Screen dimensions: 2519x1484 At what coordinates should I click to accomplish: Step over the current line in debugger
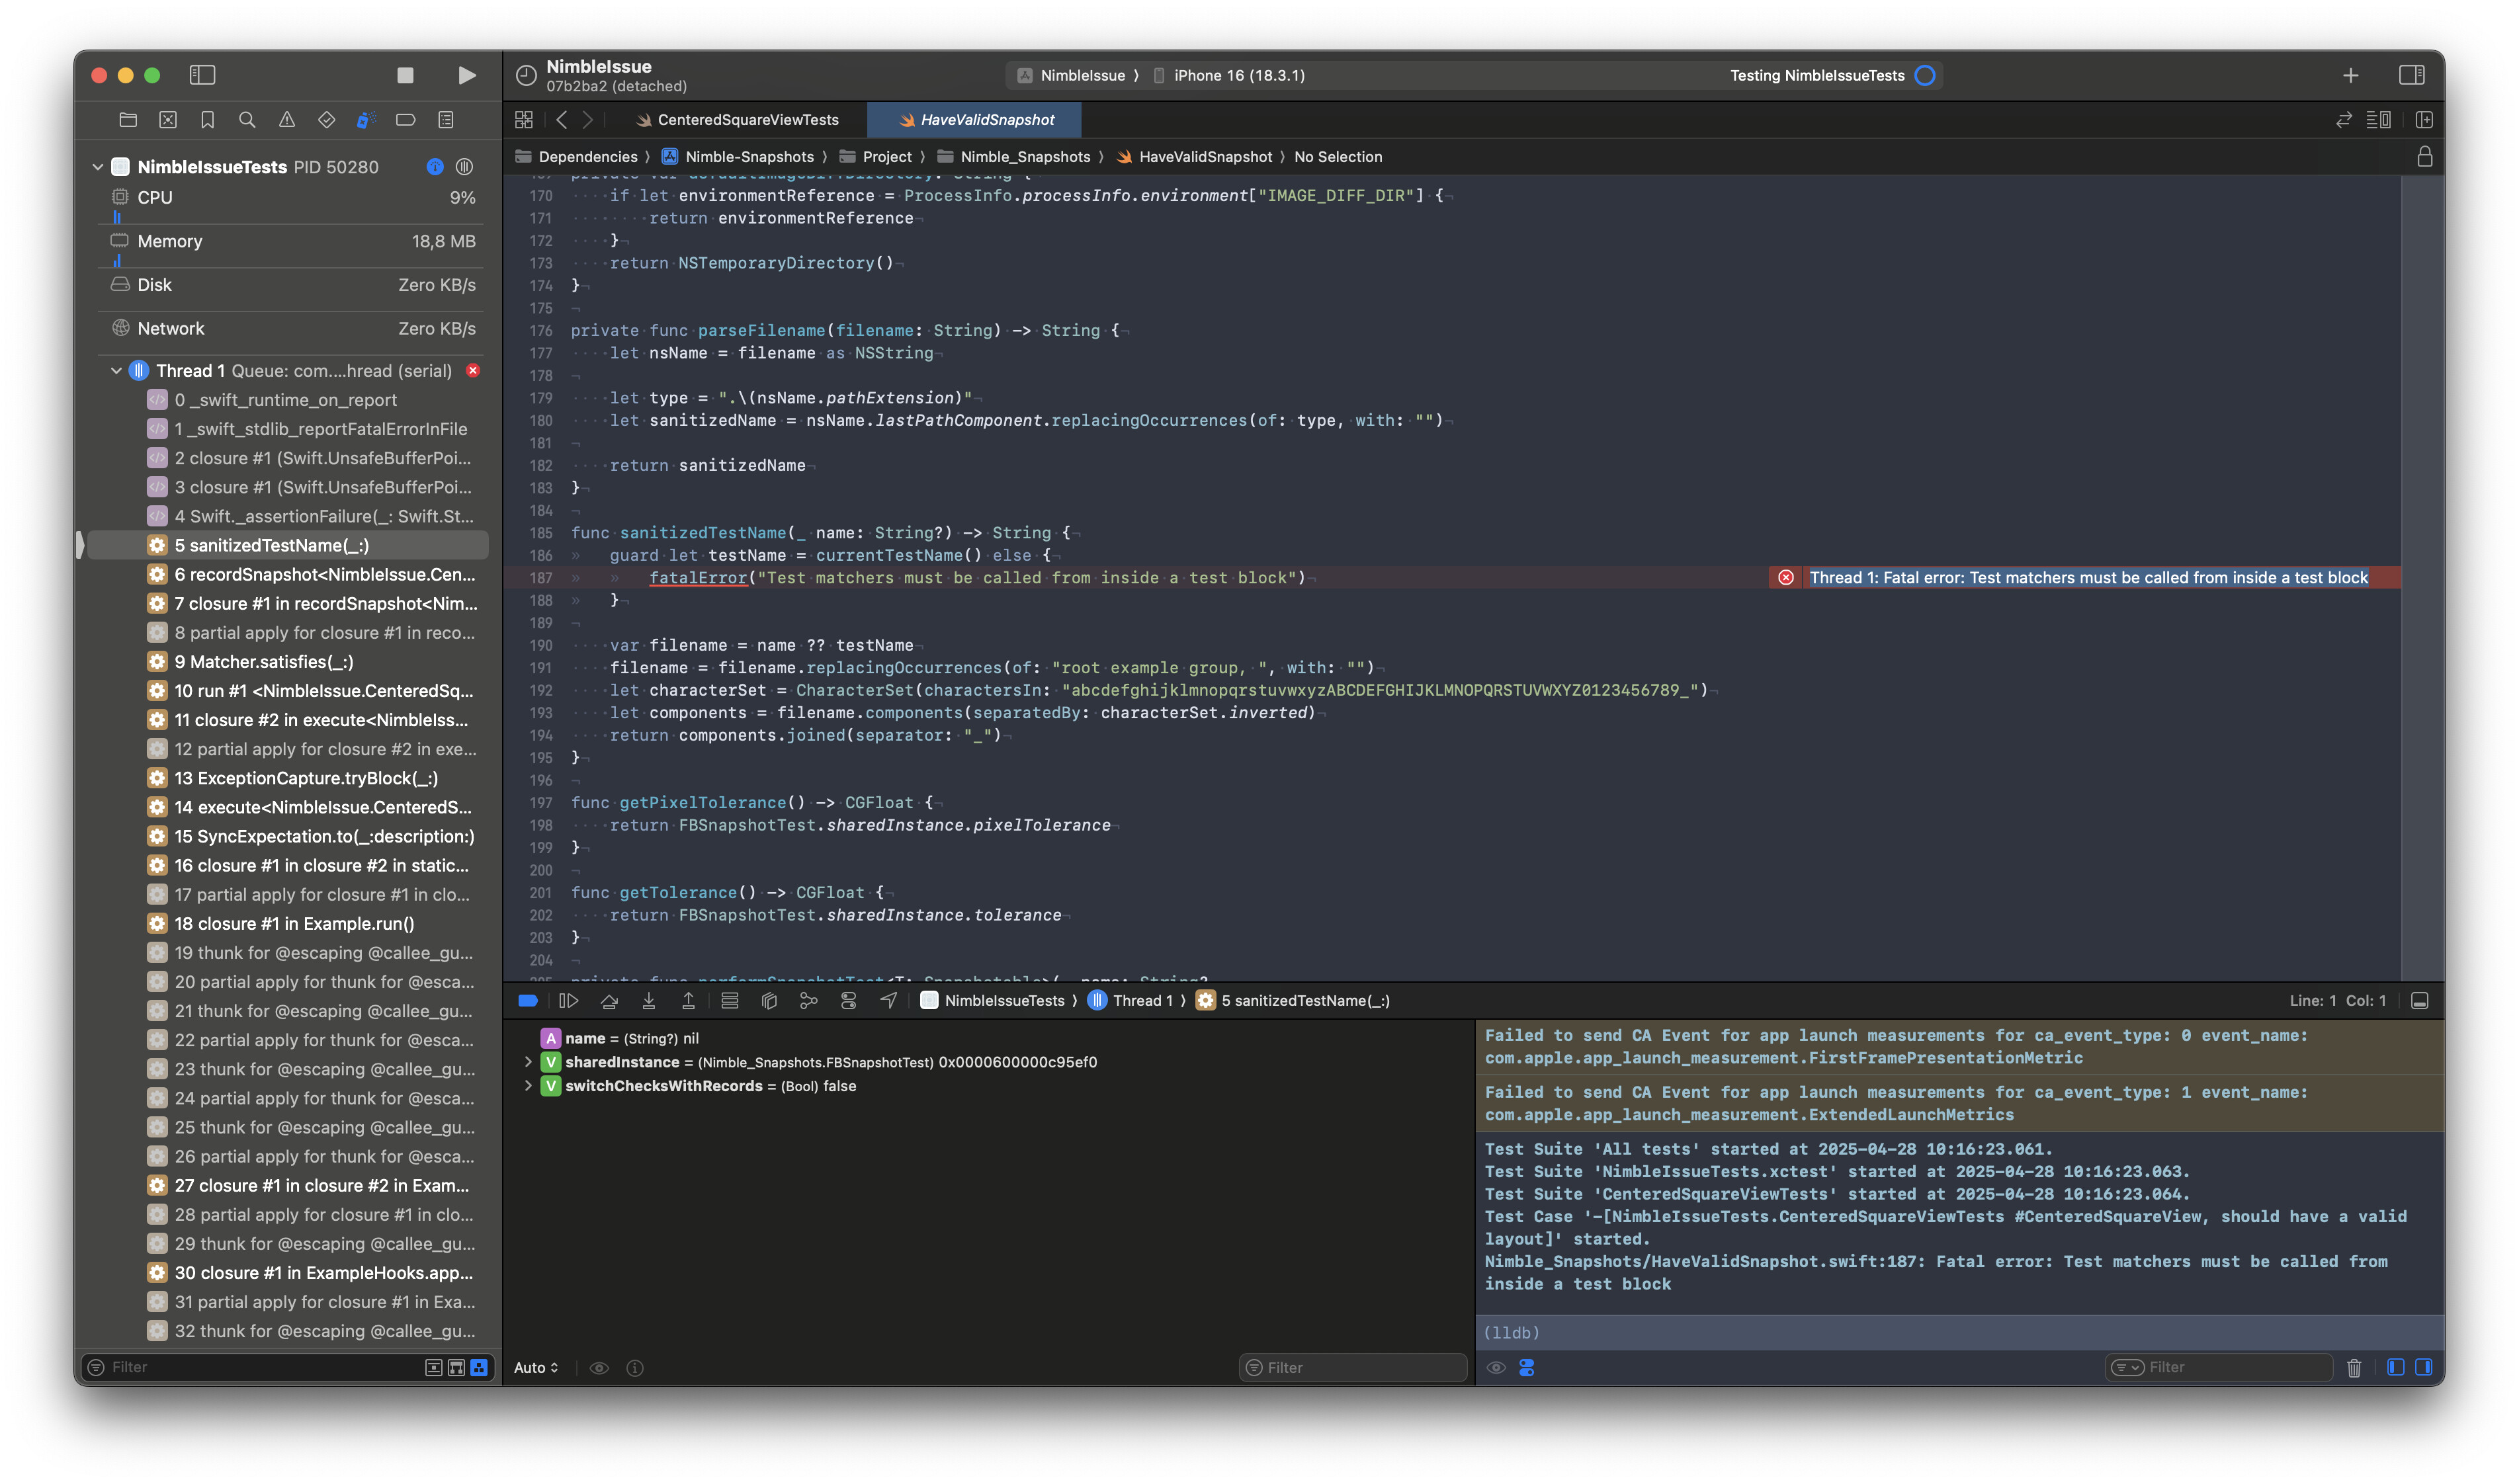tap(609, 1001)
